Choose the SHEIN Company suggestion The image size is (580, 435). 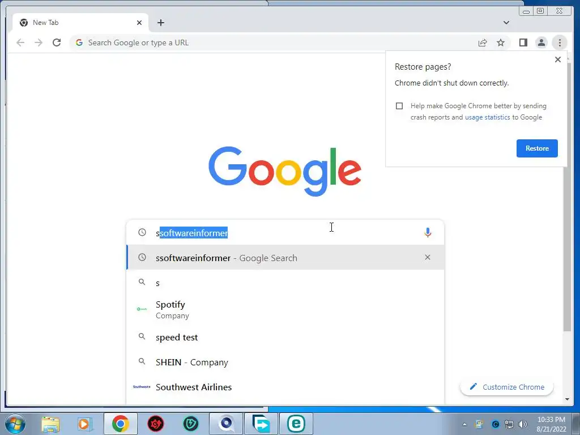(285, 362)
